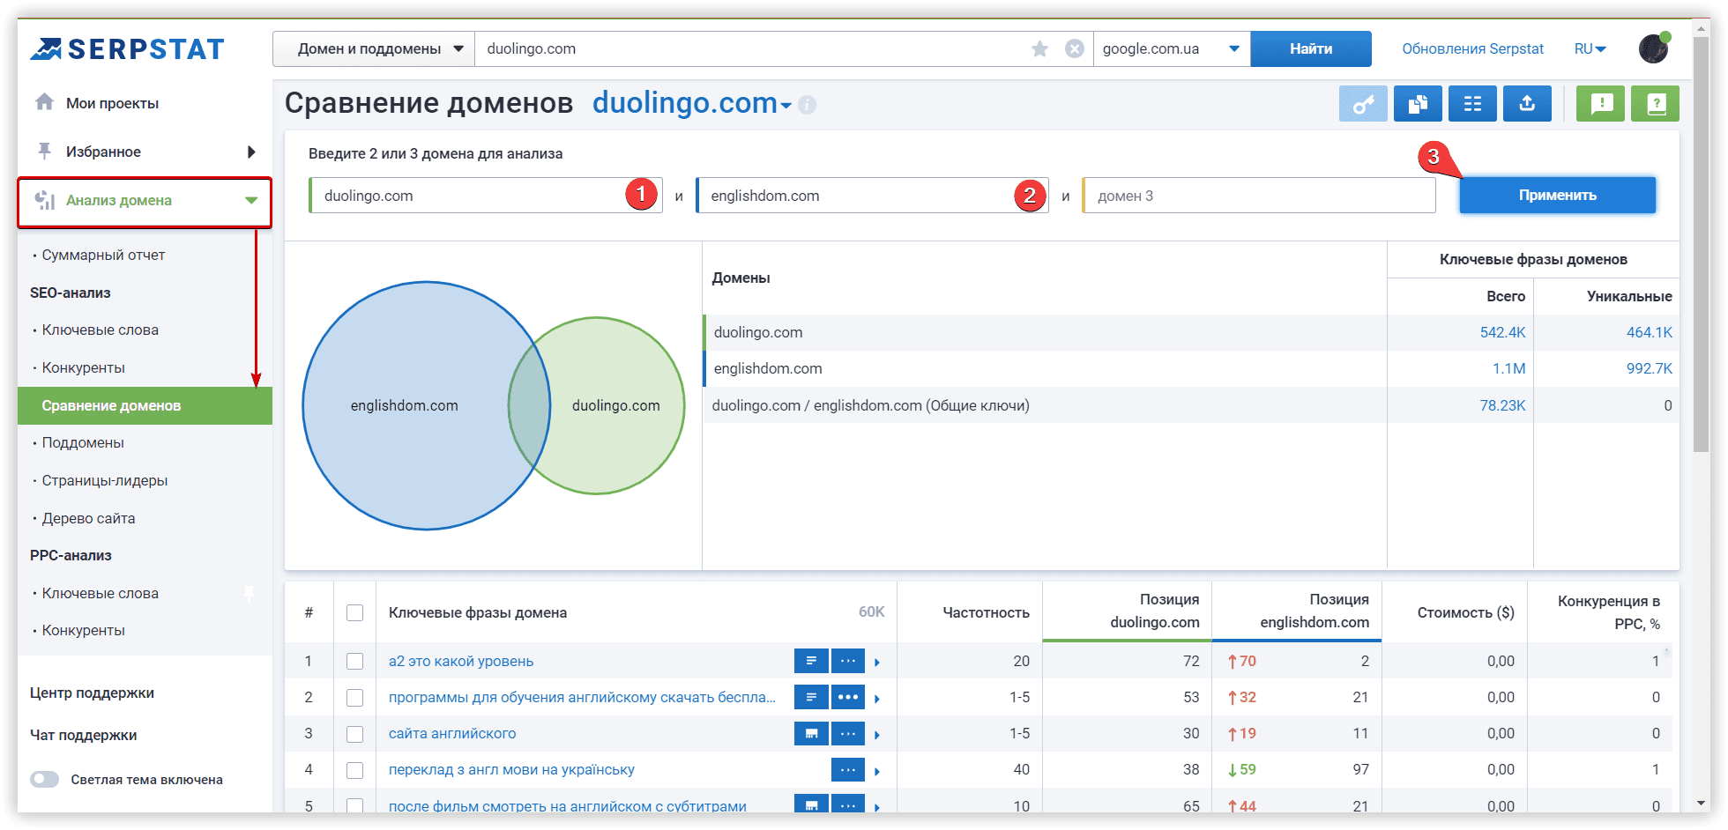This screenshot has width=1728, height=830.
Task: Check the row 2 checkbox 'программы для обучения'
Action: click(355, 697)
